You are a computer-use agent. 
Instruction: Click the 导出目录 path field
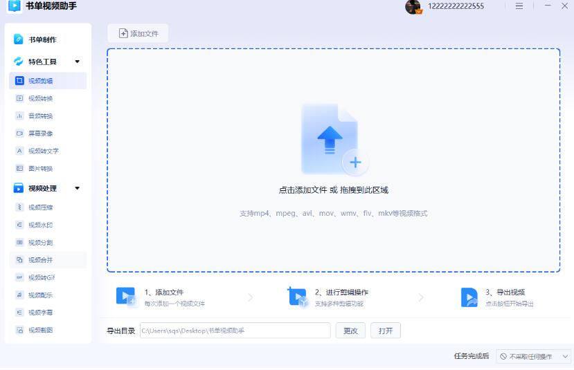(x=235, y=331)
